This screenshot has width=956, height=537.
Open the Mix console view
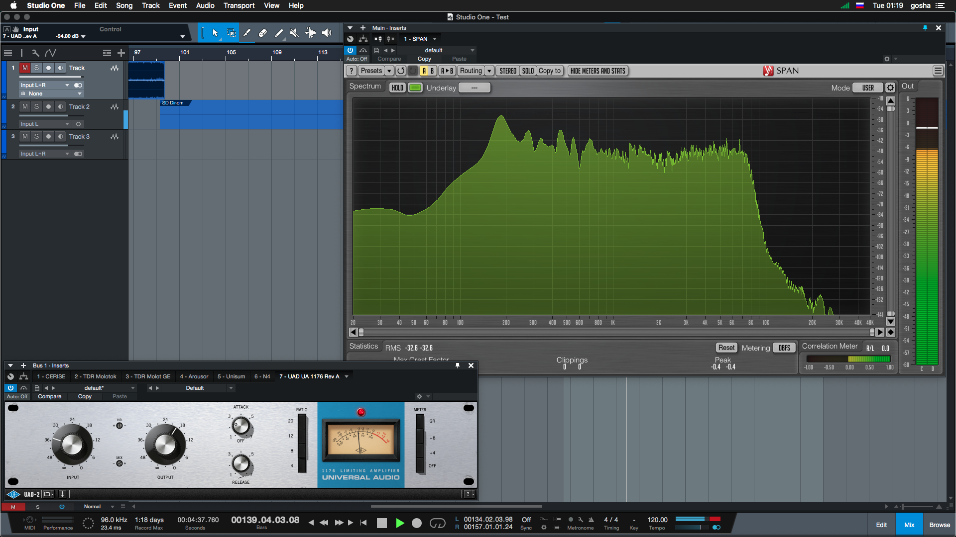pyautogui.click(x=909, y=525)
